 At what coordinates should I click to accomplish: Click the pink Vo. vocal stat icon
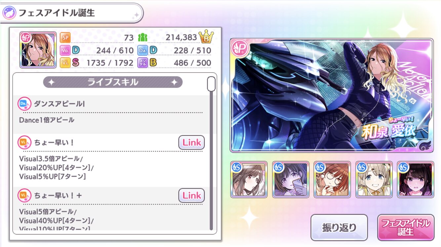(65, 50)
